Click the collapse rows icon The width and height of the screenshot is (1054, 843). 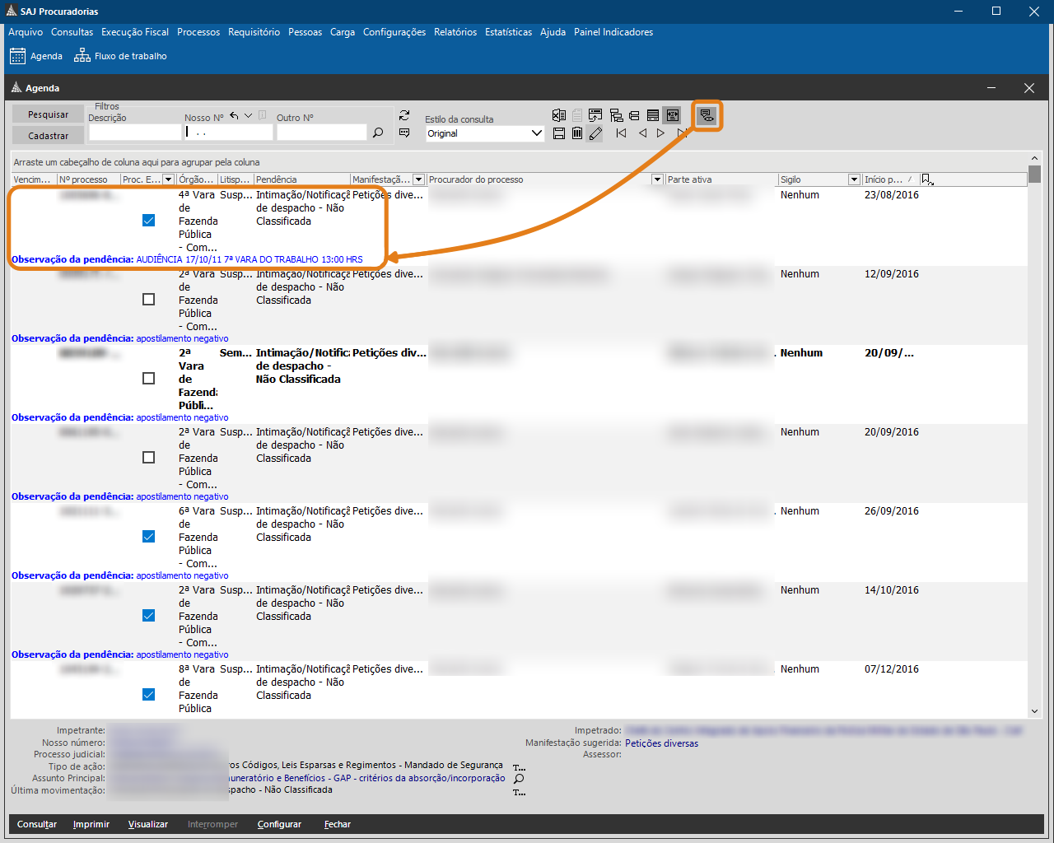click(634, 115)
